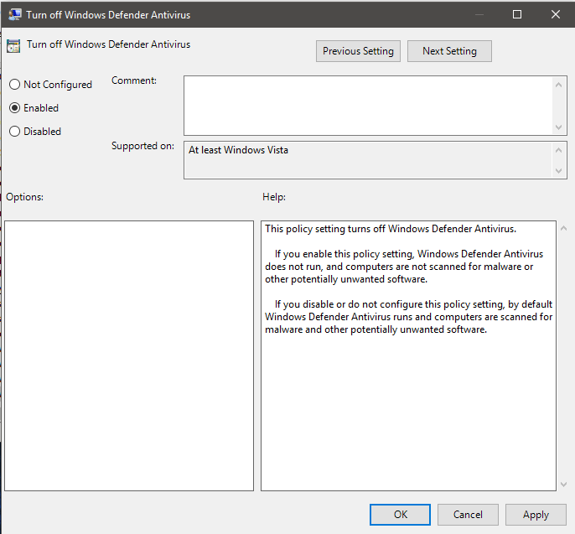The width and height of the screenshot is (575, 534).
Task: Click the Comment box scroll up arrow
Action: click(558, 86)
